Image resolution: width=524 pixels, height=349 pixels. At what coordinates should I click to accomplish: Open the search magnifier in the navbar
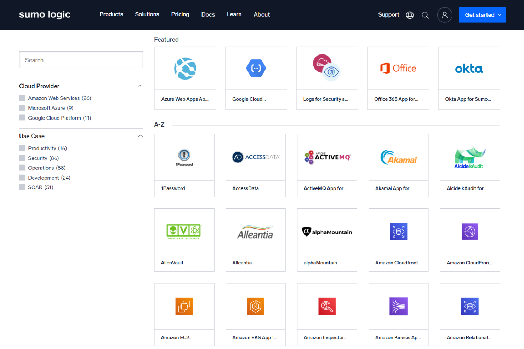425,15
